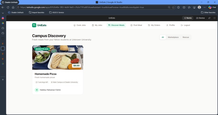Click the UniEats logo
218x115 pixels.
tap(39, 25)
